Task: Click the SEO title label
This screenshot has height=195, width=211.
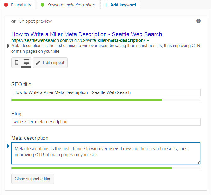Action: point(21,85)
